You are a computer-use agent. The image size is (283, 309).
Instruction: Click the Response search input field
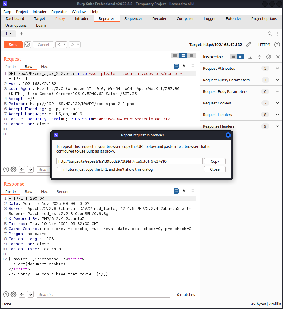click(103, 294)
